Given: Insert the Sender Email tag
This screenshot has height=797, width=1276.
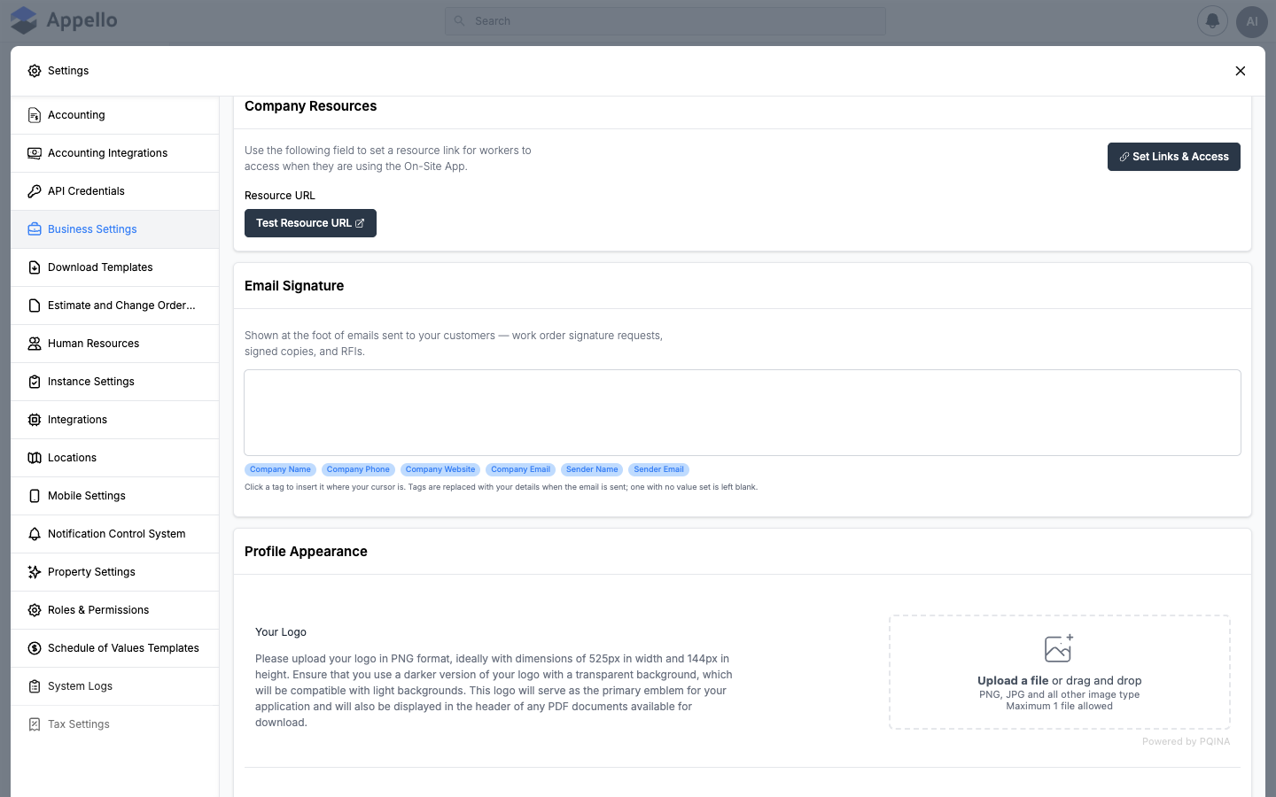Looking at the screenshot, I should (x=658, y=469).
